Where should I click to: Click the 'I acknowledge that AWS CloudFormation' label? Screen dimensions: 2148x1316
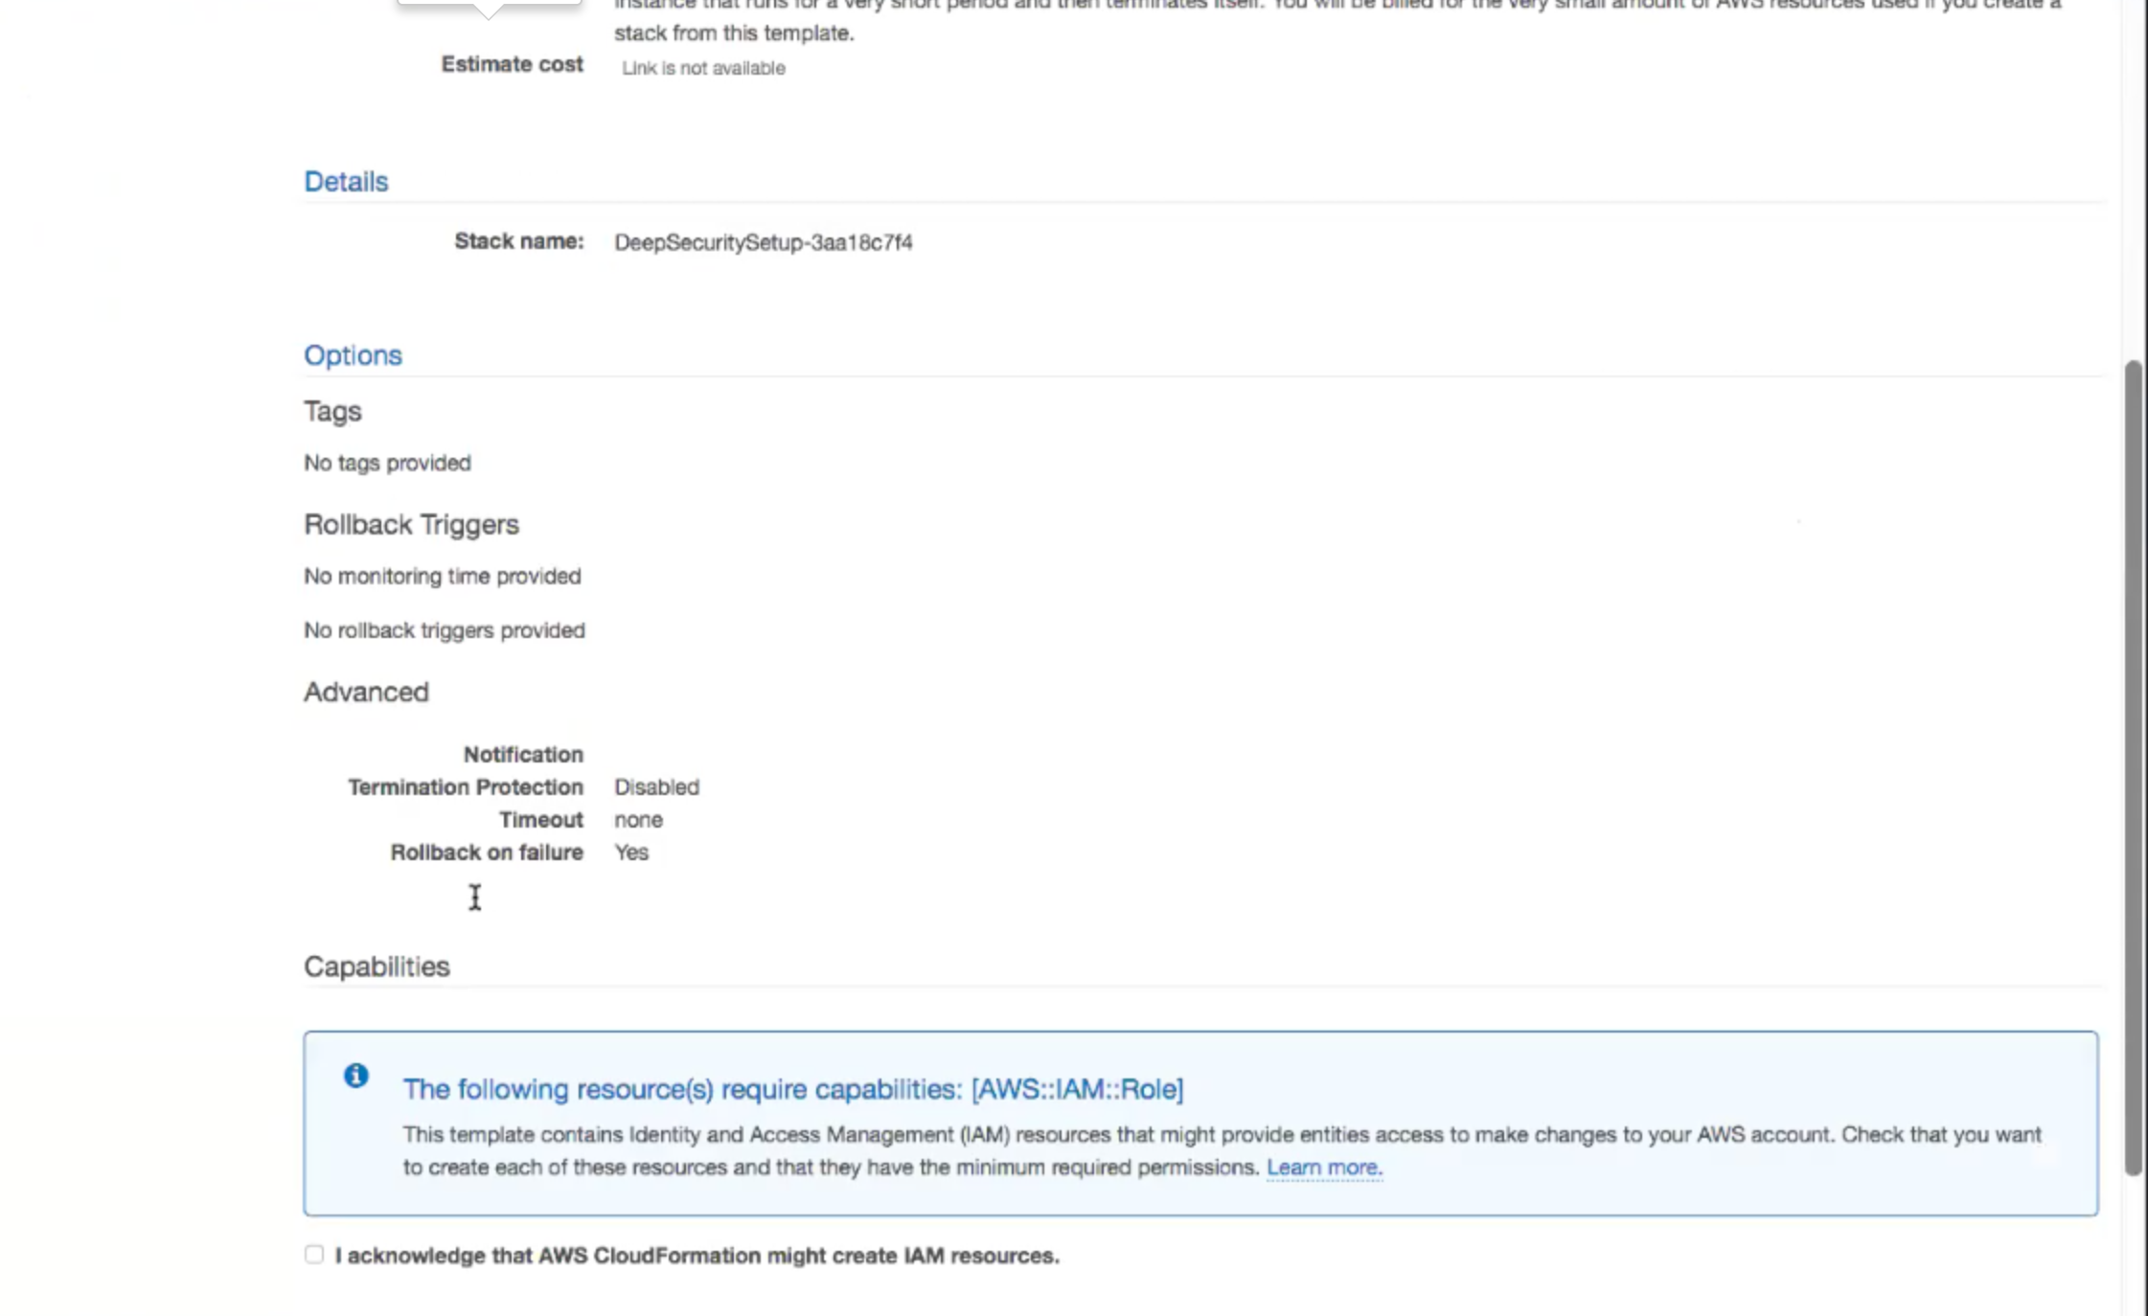coord(697,1256)
